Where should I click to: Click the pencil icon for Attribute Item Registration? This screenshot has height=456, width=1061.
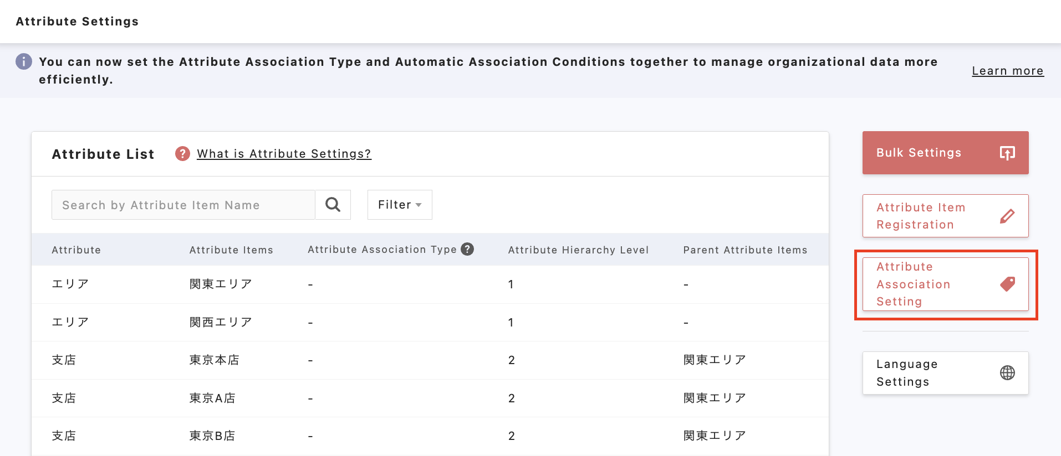pos(1007,216)
